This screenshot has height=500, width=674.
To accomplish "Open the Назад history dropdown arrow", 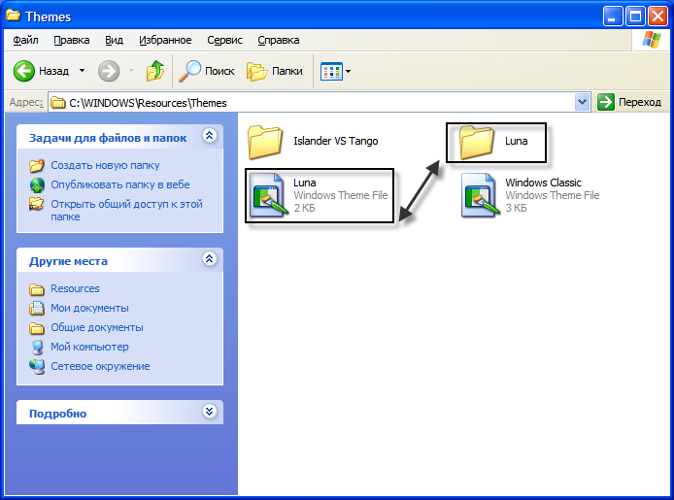I will (x=82, y=71).
